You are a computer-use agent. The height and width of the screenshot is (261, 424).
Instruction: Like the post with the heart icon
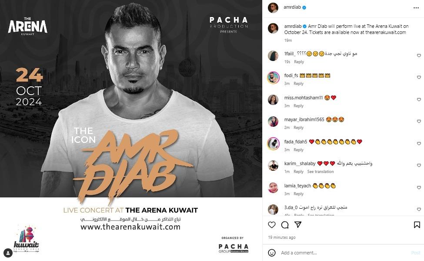[x=272, y=225]
